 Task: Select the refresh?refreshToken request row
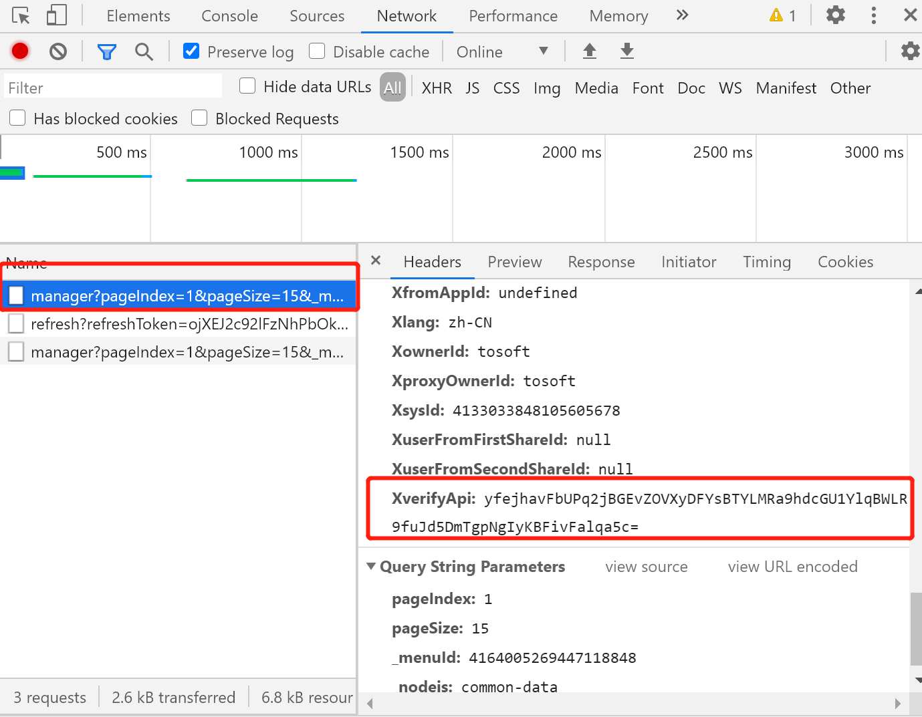coord(178,324)
